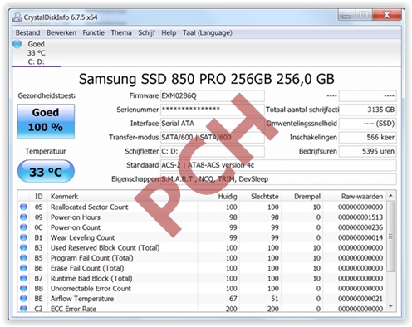Open the Bestand menu
Screen dimensions: 412x327
point(27,32)
